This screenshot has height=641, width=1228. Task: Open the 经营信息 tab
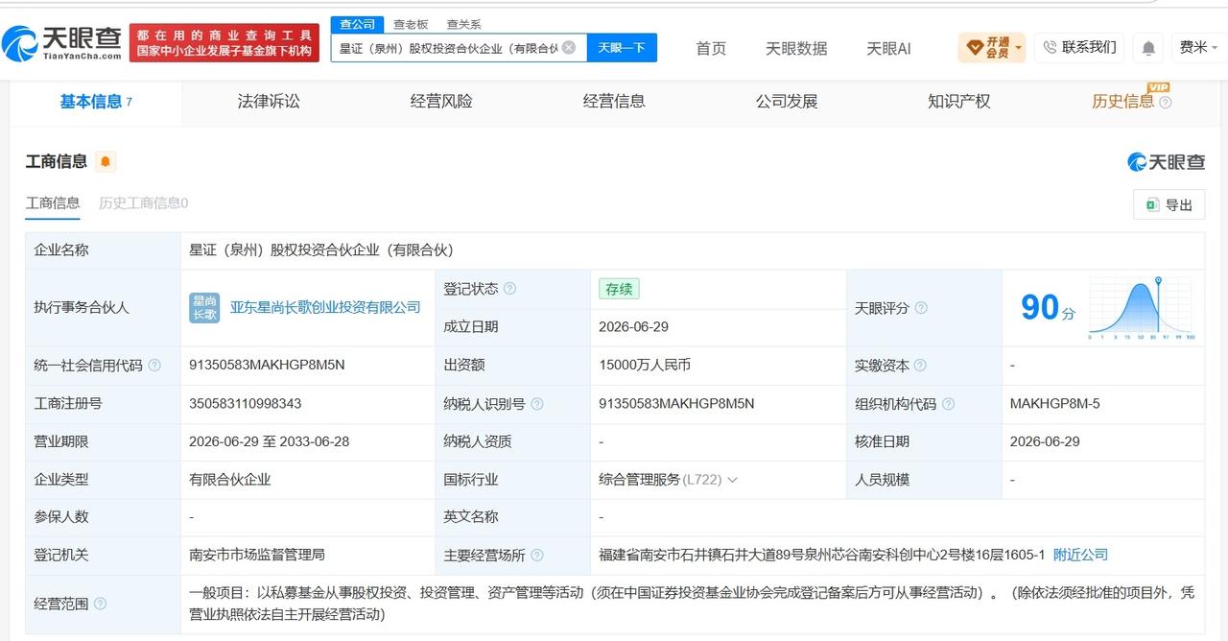[614, 102]
